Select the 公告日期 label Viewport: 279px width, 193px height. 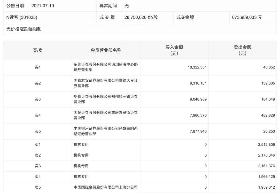pos(15,6)
